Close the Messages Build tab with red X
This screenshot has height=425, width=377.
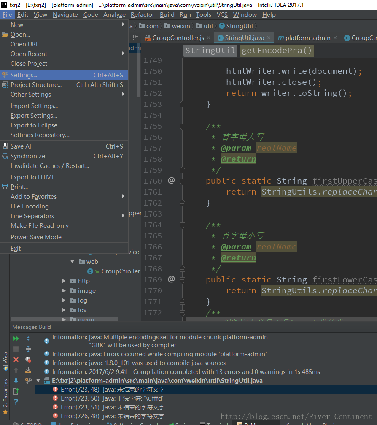pyautogui.click(x=16, y=360)
